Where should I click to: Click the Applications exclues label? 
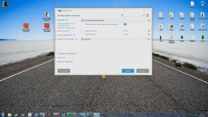click(91, 31)
